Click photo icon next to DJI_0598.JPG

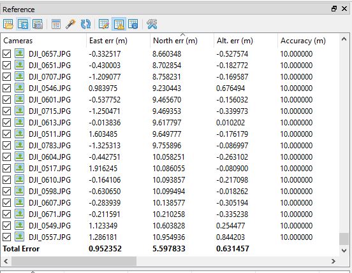pos(20,191)
